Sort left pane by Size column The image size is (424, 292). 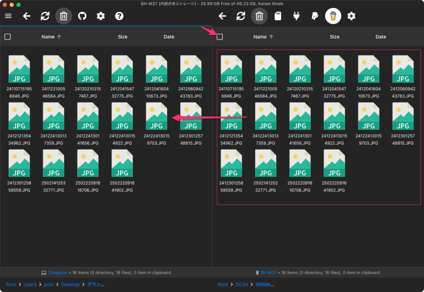click(x=123, y=37)
